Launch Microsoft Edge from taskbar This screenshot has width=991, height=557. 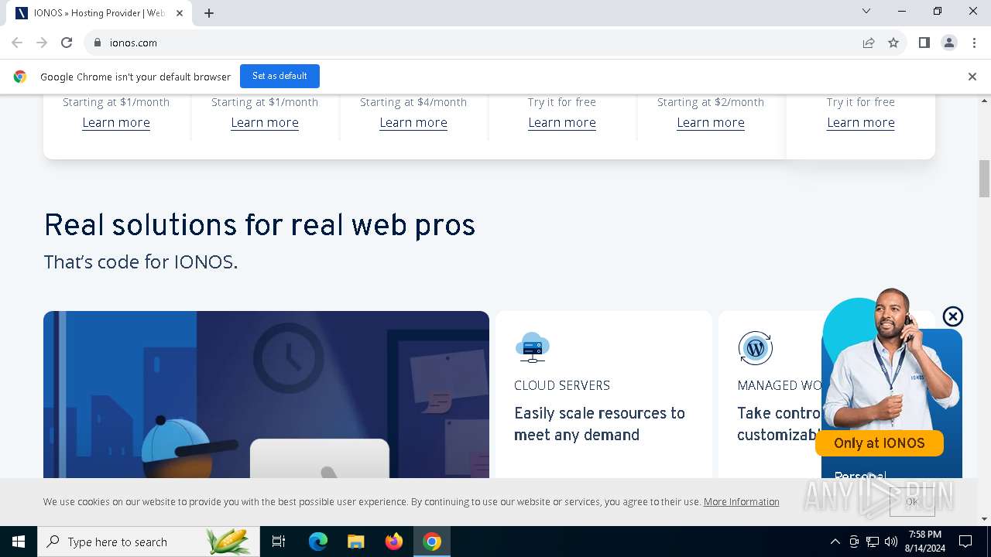click(318, 542)
